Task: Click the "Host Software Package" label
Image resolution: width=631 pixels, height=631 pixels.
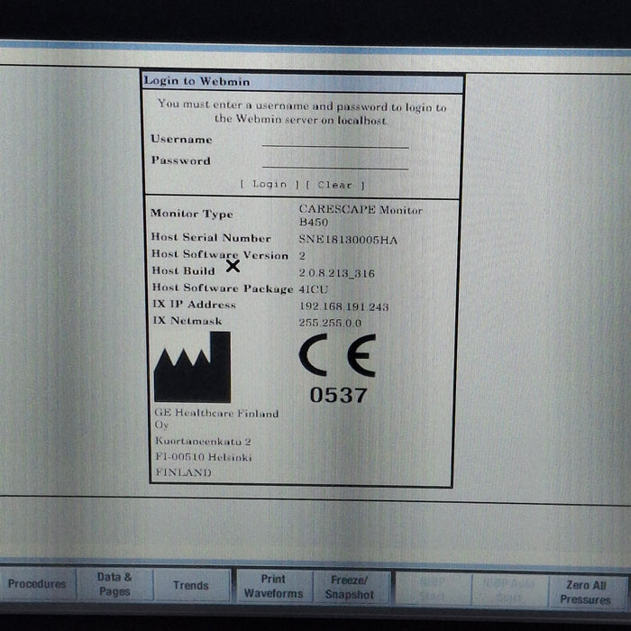Action: [x=223, y=288]
